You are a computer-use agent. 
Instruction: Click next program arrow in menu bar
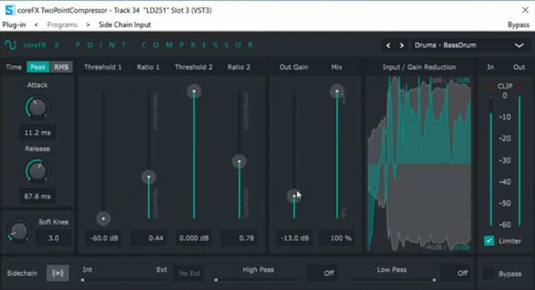click(x=88, y=25)
